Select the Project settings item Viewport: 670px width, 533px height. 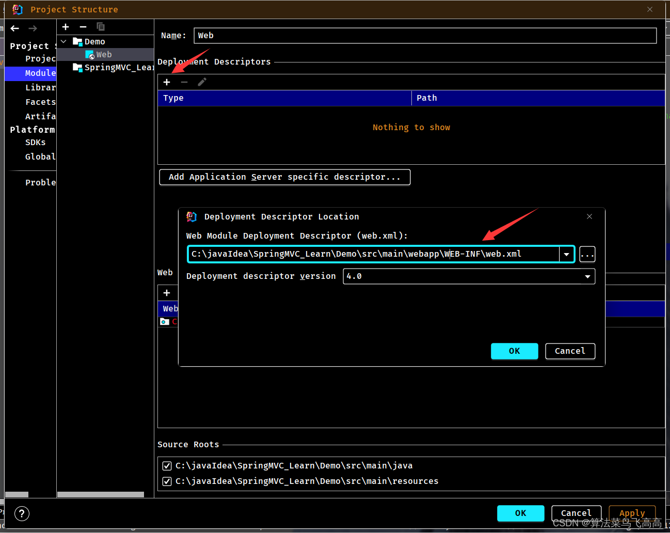pyautogui.click(x=40, y=59)
